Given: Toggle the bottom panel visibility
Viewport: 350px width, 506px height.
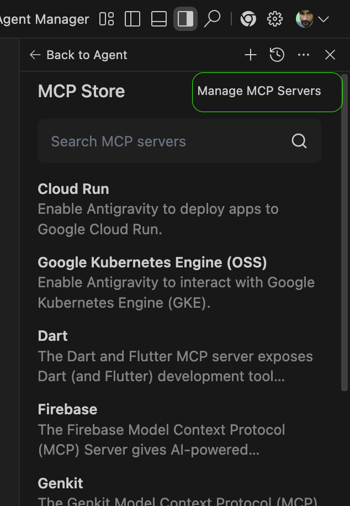Looking at the screenshot, I should (x=159, y=19).
